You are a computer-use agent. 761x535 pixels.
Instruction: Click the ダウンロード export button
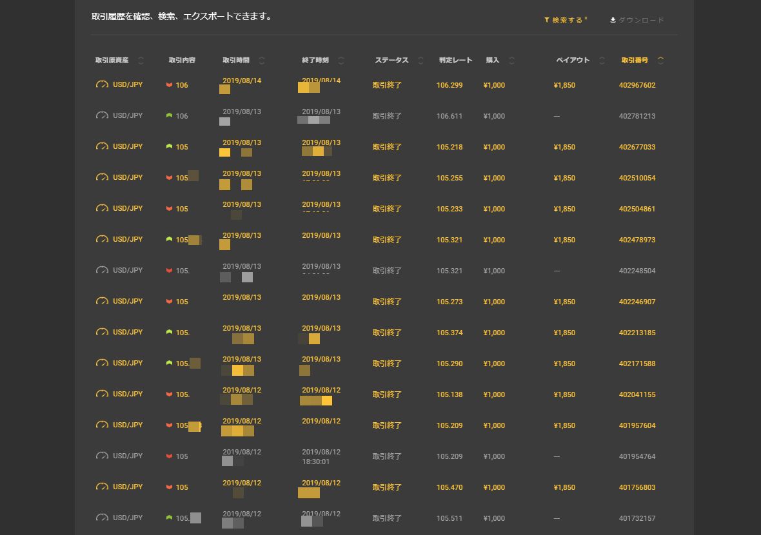tap(637, 20)
